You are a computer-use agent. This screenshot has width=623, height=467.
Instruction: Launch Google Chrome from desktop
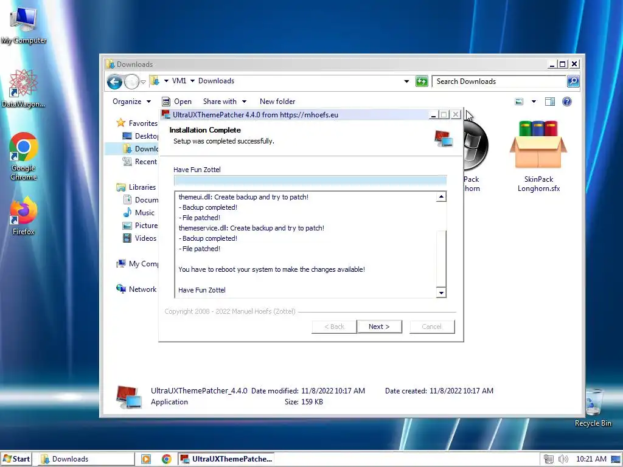tap(24, 156)
